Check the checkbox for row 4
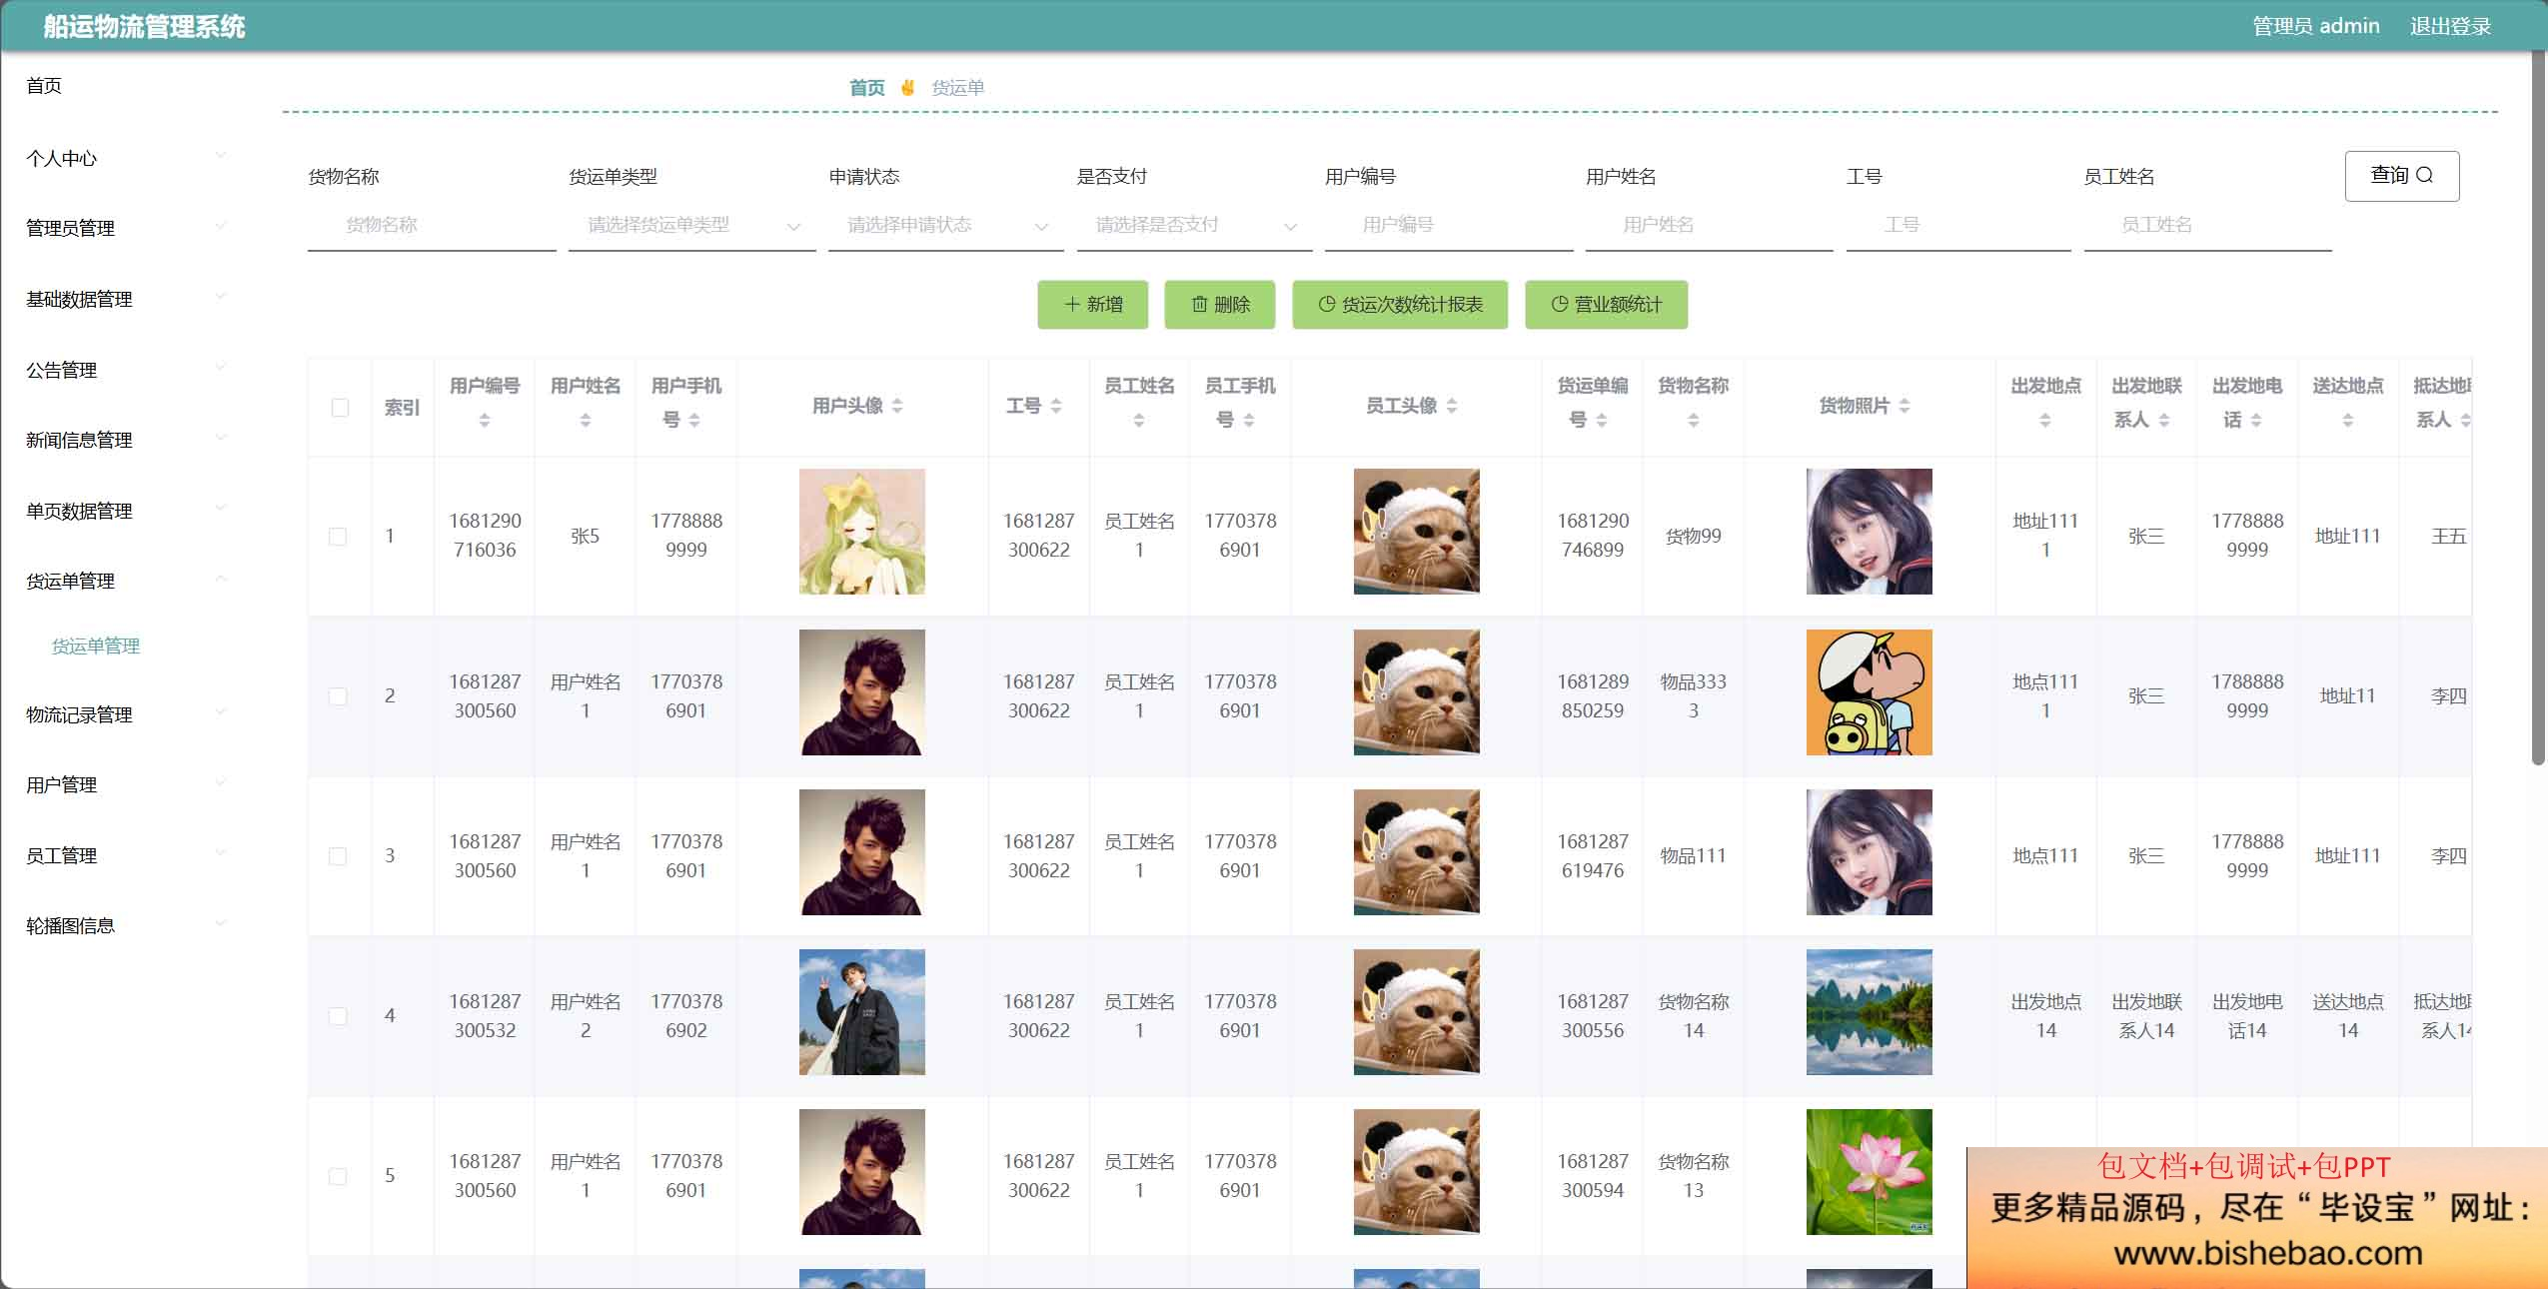Screen dimensions: 2548x1289 [x=338, y=1016]
